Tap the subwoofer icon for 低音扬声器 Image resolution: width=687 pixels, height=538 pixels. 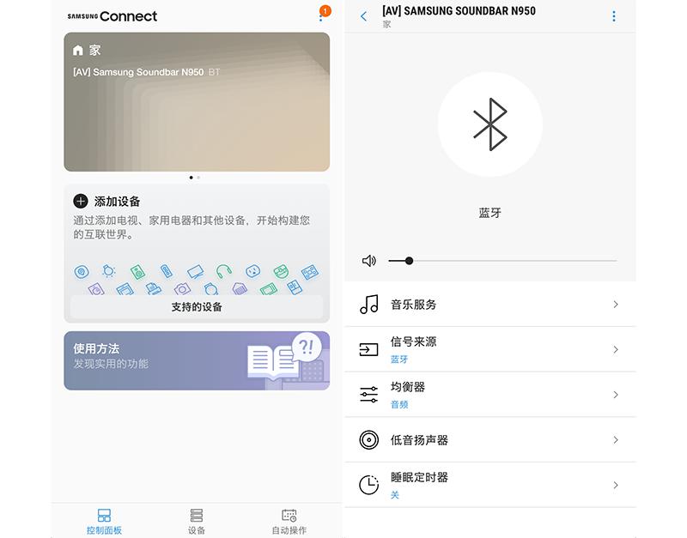(x=369, y=439)
